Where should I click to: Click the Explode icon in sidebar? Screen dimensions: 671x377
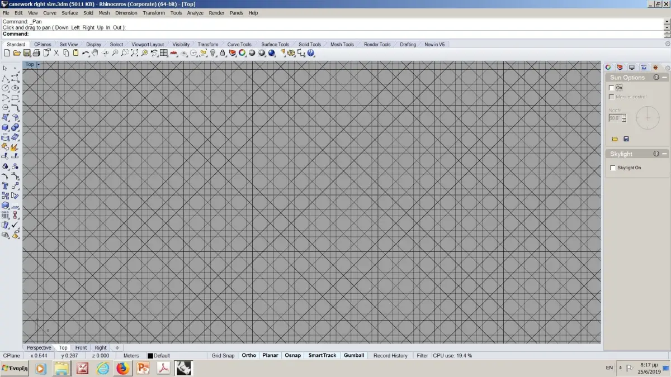pyautogui.click(x=15, y=147)
